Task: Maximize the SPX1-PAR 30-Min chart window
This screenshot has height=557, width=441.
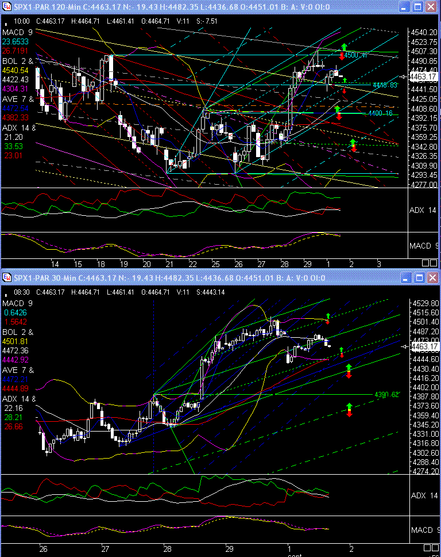Action: tap(418, 278)
